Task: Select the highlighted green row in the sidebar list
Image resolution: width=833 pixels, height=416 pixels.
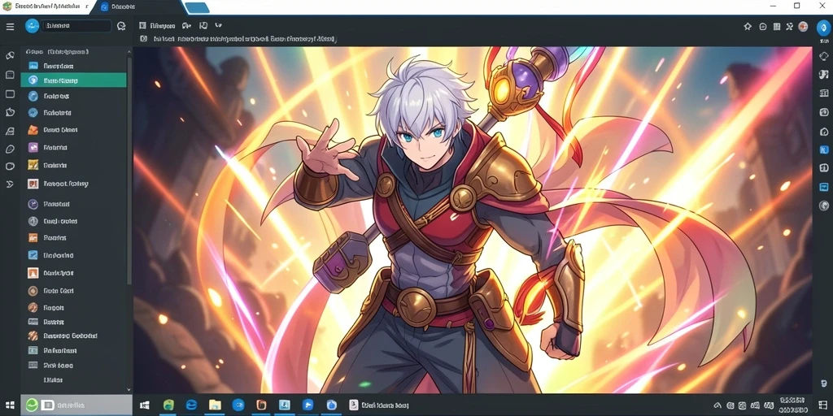Action: [x=73, y=80]
